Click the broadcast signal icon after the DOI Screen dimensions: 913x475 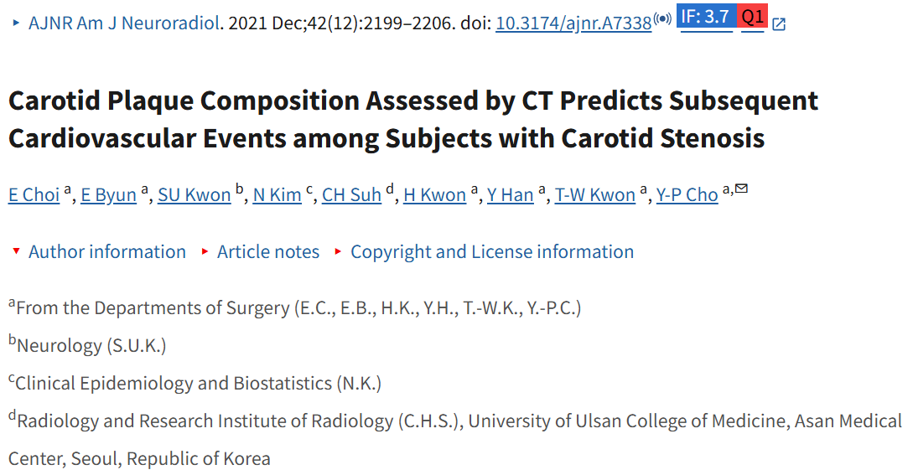[x=662, y=18]
